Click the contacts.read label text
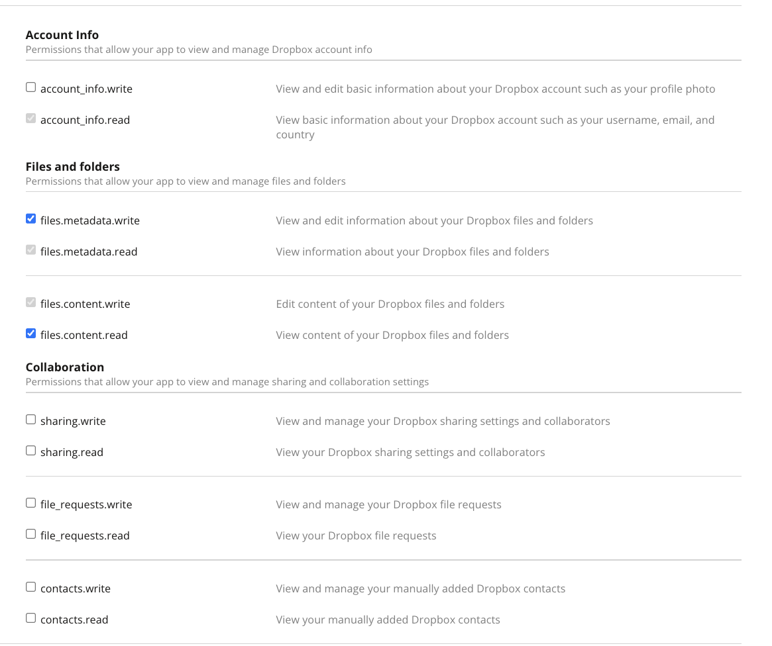 coord(74,620)
